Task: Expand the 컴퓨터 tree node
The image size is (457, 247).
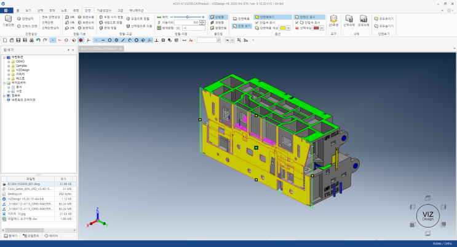Action: pyautogui.click(x=4, y=96)
